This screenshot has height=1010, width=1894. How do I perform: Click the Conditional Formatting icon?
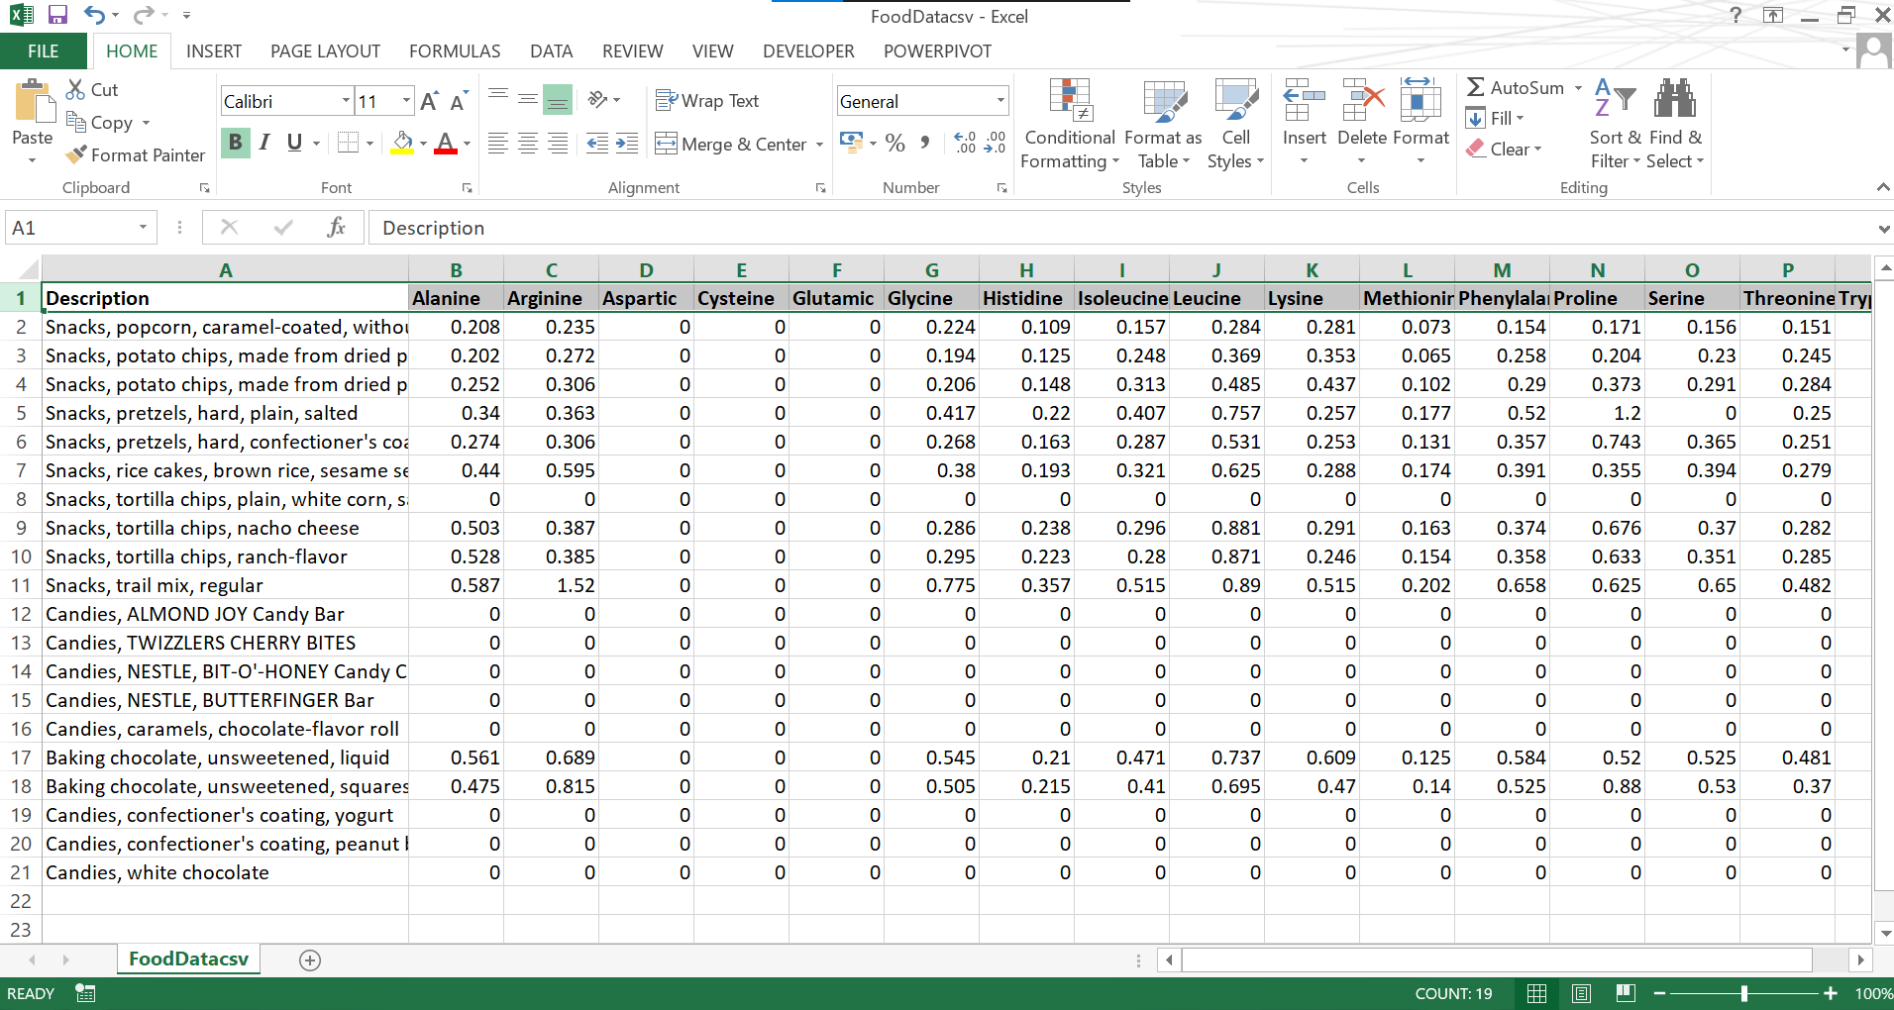(1070, 100)
